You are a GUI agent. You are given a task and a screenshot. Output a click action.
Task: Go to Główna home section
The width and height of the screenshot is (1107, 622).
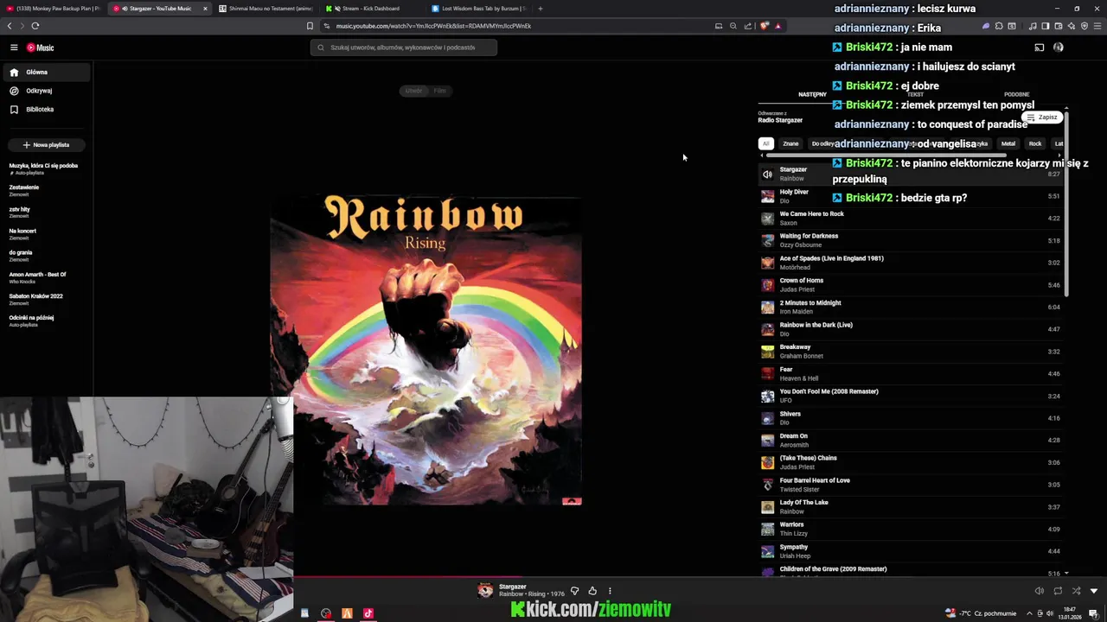point(46,73)
